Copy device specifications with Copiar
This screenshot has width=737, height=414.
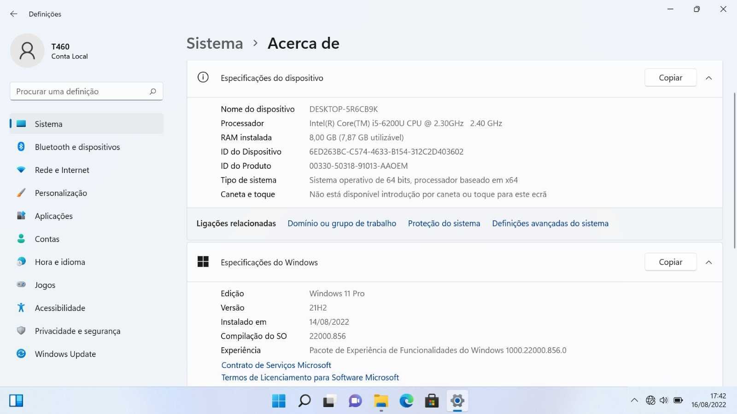[x=670, y=78]
